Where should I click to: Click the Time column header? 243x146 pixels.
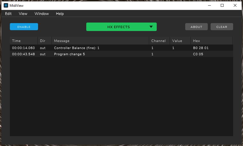click(24, 41)
